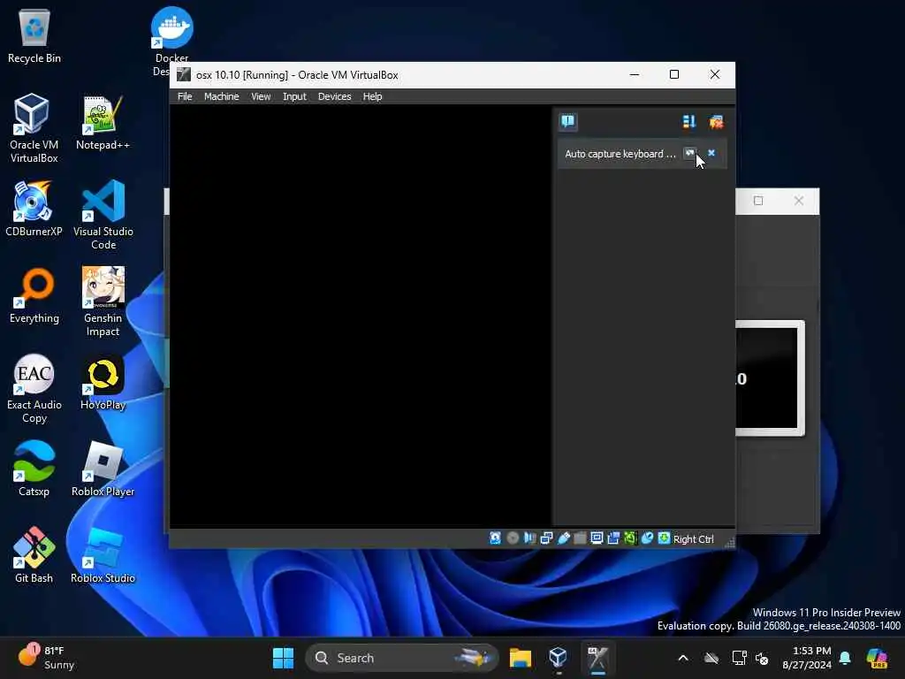Click the Right Ctrl host key label
This screenshot has height=679, width=905.
click(x=693, y=538)
